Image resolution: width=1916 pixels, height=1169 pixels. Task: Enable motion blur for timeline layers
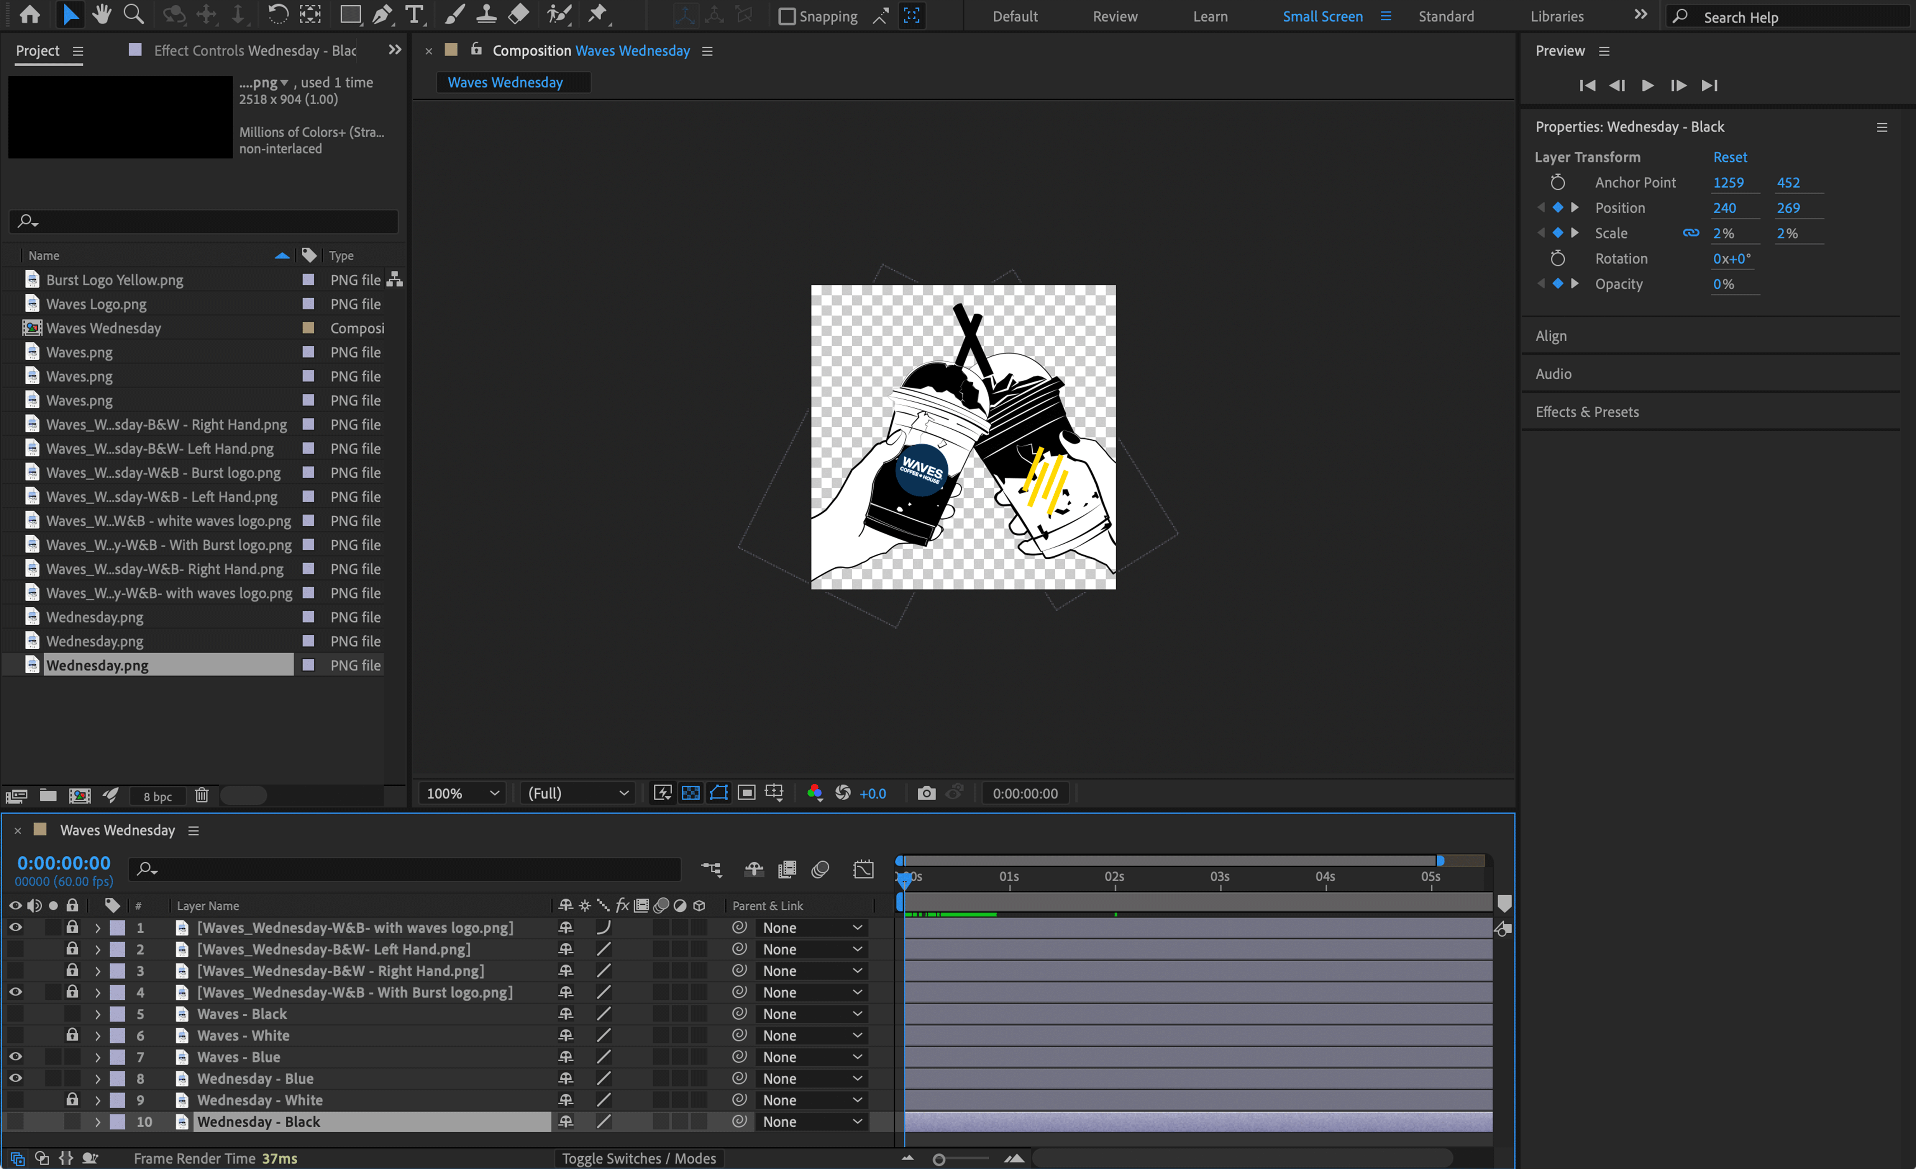click(820, 869)
